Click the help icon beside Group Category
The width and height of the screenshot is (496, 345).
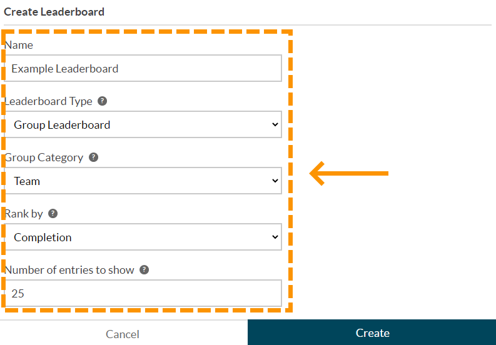pyautogui.click(x=94, y=157)
